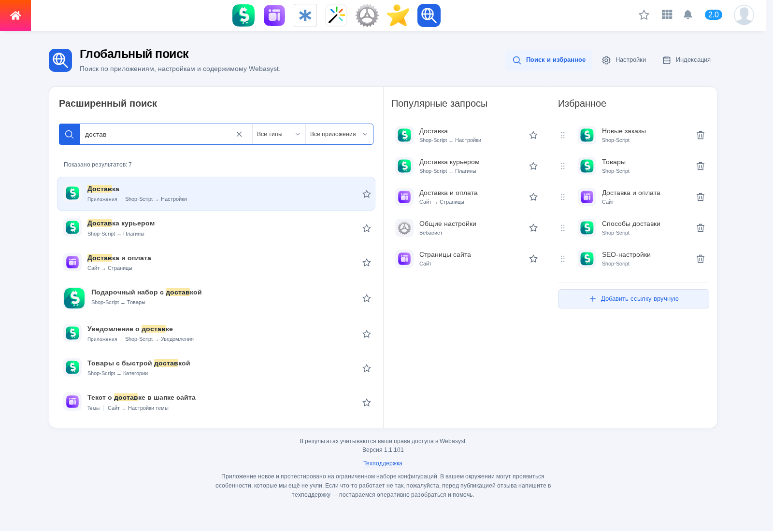This screenshot has height=531, width=773.
Task: Remove SEO-настройки favorite with trash icon
Action: coord(701,259)
